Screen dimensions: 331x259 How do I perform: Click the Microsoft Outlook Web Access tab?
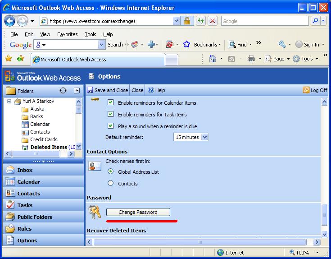(98, 60)
